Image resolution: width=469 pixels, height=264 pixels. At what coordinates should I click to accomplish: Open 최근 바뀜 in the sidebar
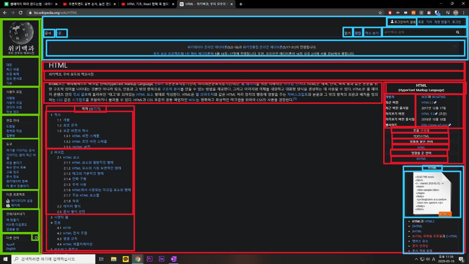click(12, 70)
